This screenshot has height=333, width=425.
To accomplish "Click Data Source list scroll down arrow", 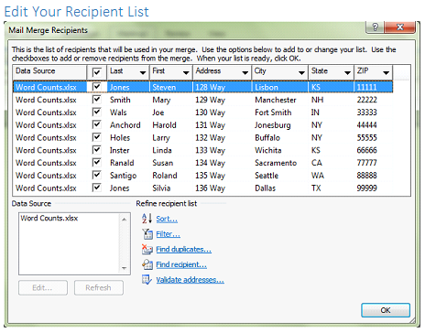I will point(124,268).
